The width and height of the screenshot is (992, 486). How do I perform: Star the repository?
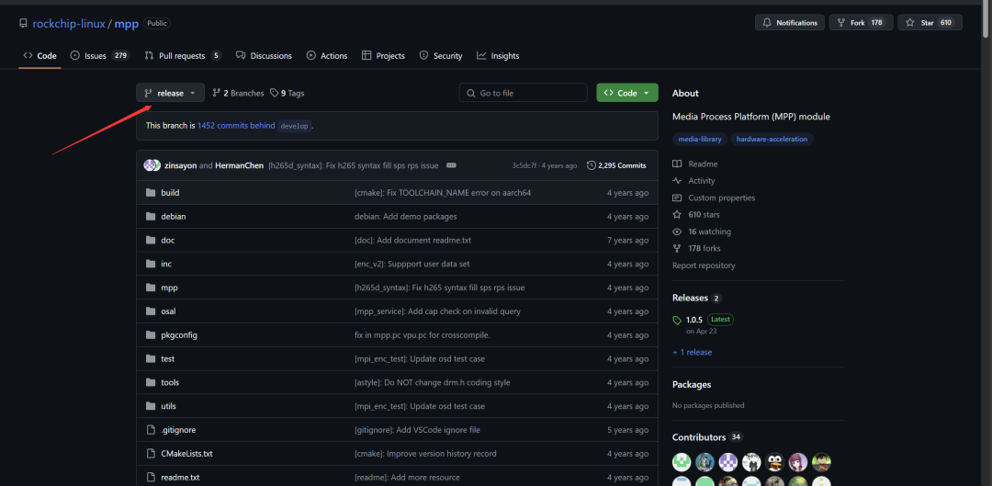coord(930,23)
